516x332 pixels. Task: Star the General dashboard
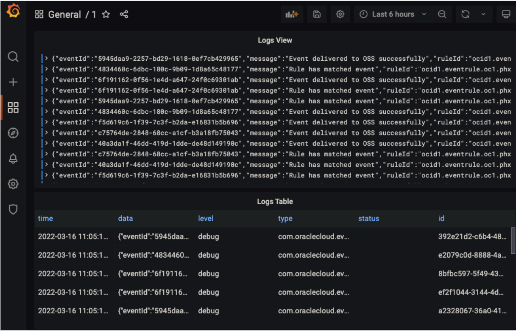point(105,14)
